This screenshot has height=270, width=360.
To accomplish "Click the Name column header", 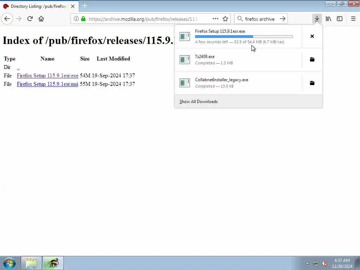I will (47, 59).
